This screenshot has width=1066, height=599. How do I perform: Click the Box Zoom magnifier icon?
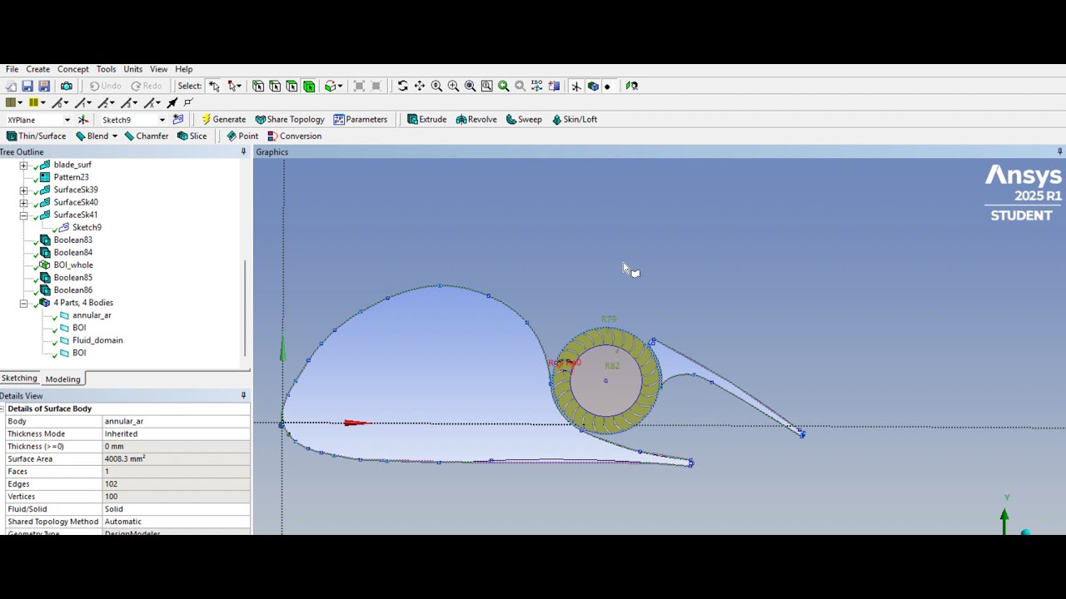453,86
